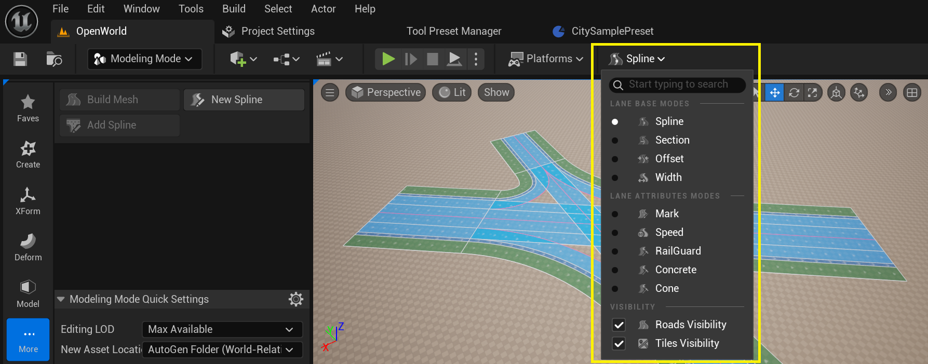Select the Cone lane attribute mode
Image resolution: width=928 pixels, height=364 pixels.
point(678,288)
